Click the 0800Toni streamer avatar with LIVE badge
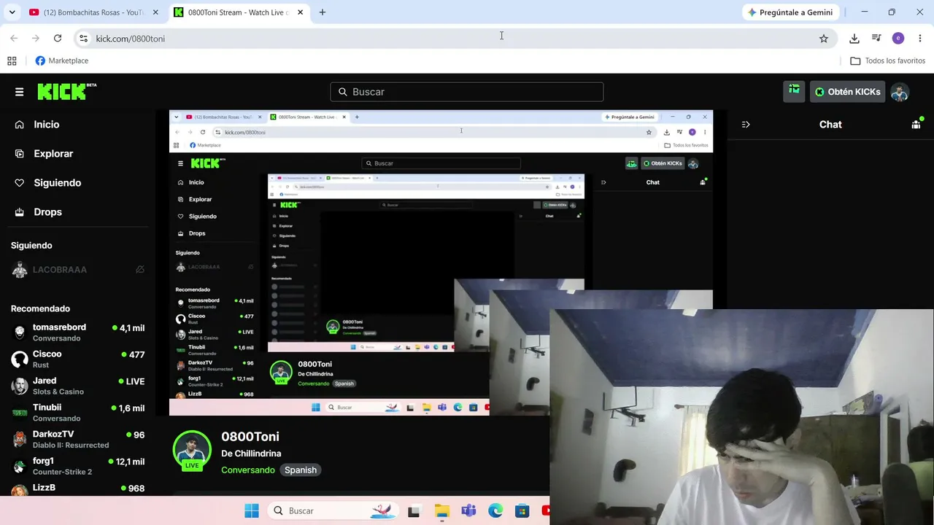The image size is (934, 525). coord(192,450)
